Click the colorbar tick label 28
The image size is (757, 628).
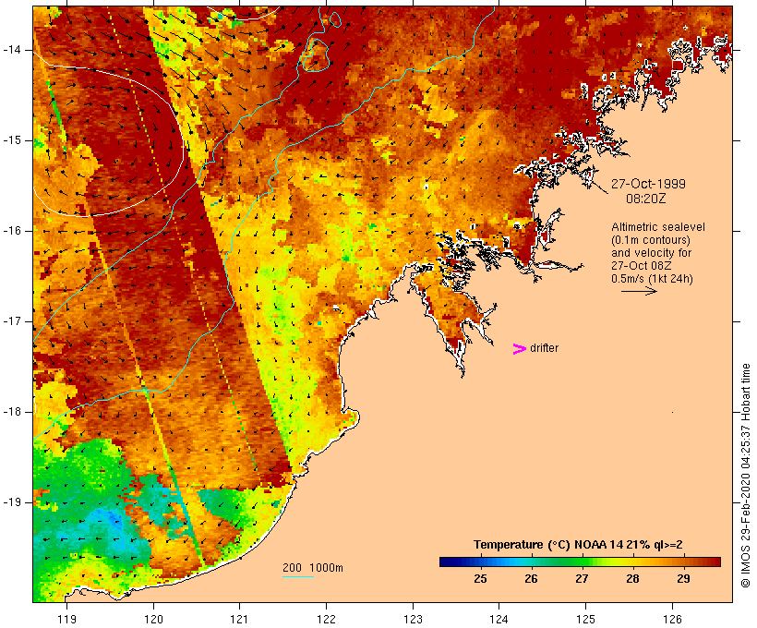632,579
